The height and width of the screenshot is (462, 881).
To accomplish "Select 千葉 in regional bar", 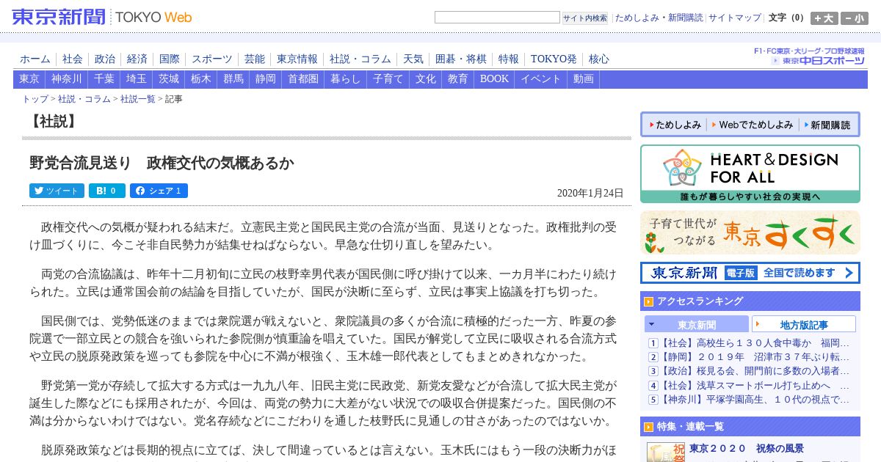I will coord(104,79).
